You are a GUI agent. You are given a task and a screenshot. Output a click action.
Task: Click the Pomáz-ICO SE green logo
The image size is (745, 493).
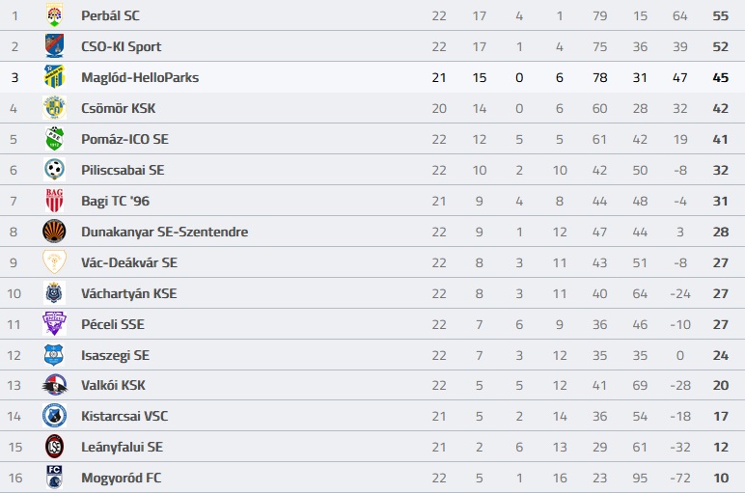pyautogui.click(x=55, y=139)
